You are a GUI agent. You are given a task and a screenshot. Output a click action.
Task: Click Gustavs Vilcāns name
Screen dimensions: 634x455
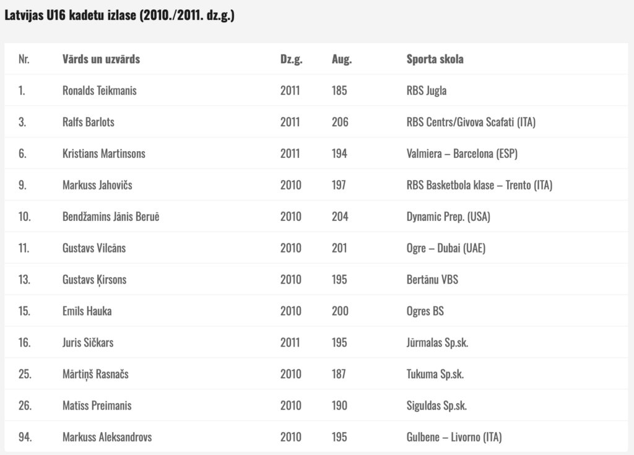click(x=94, y=248)
